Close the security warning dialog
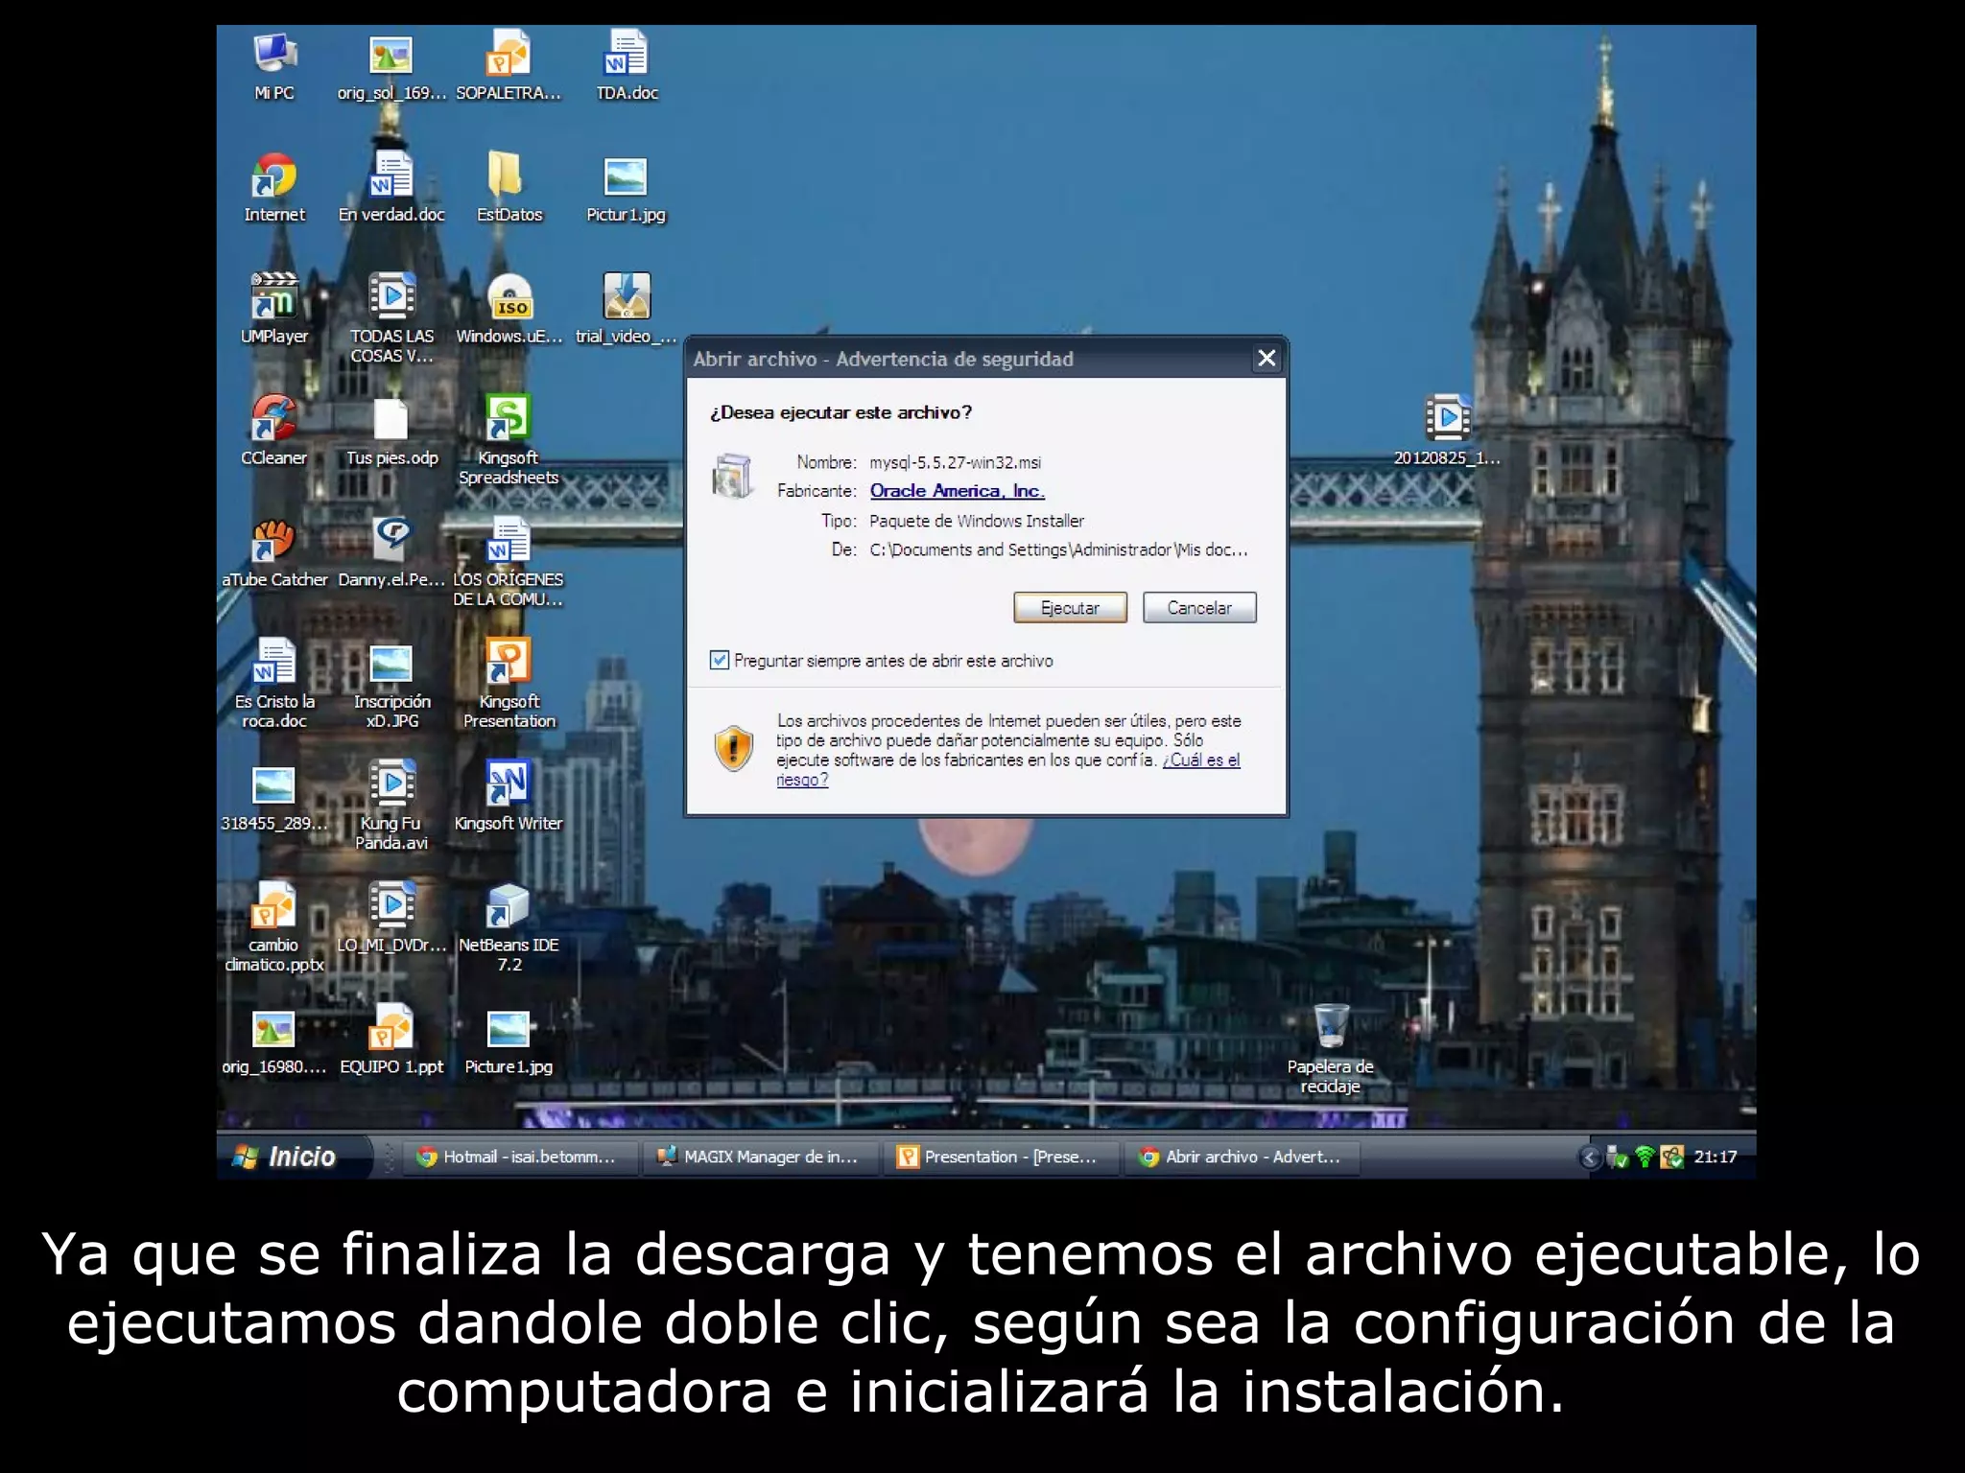 click(1267, 359)
